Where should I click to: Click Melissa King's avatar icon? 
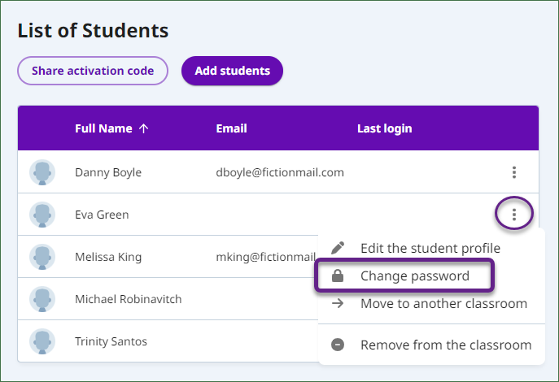coord(42,257)
